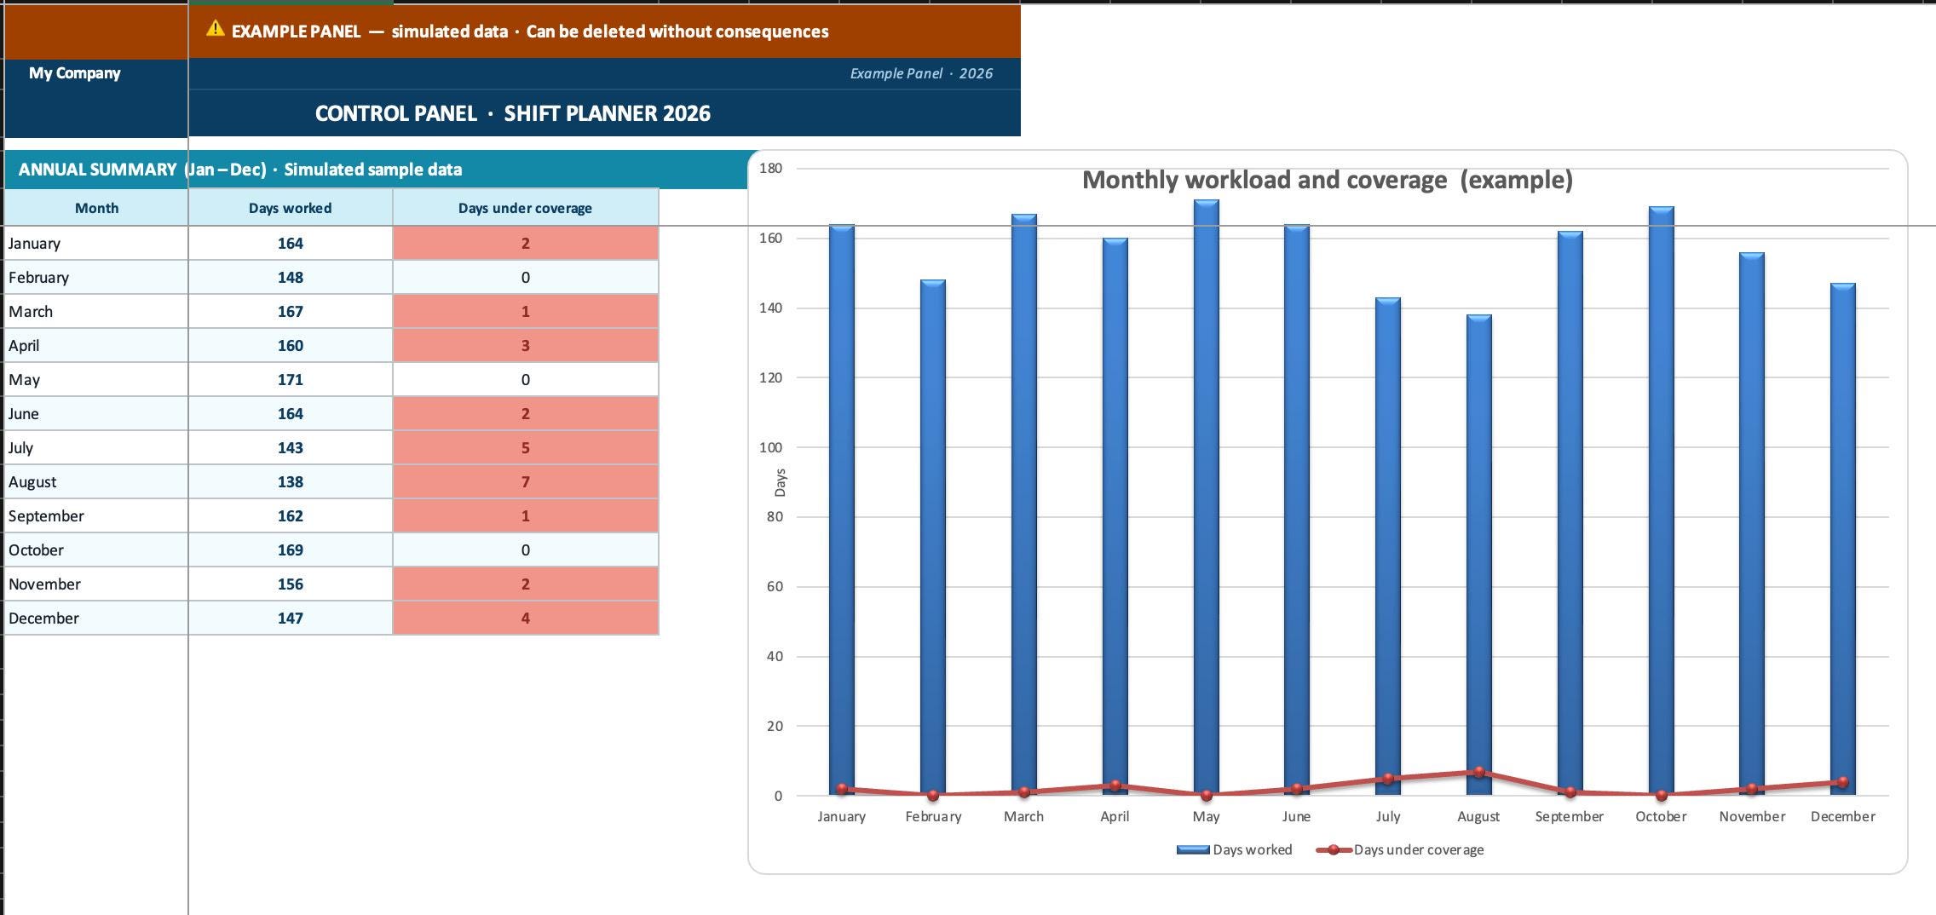Screen dimensions: 1936x915
Task: Select the May bar in the chart
Action: pyautogui.click(x=1206, y=498)
